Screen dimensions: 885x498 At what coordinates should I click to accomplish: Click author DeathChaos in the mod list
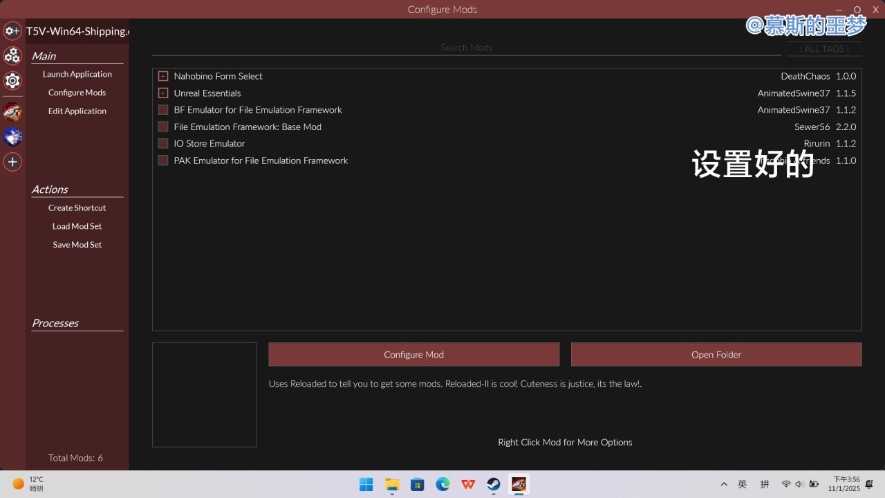tap(805, 76)
